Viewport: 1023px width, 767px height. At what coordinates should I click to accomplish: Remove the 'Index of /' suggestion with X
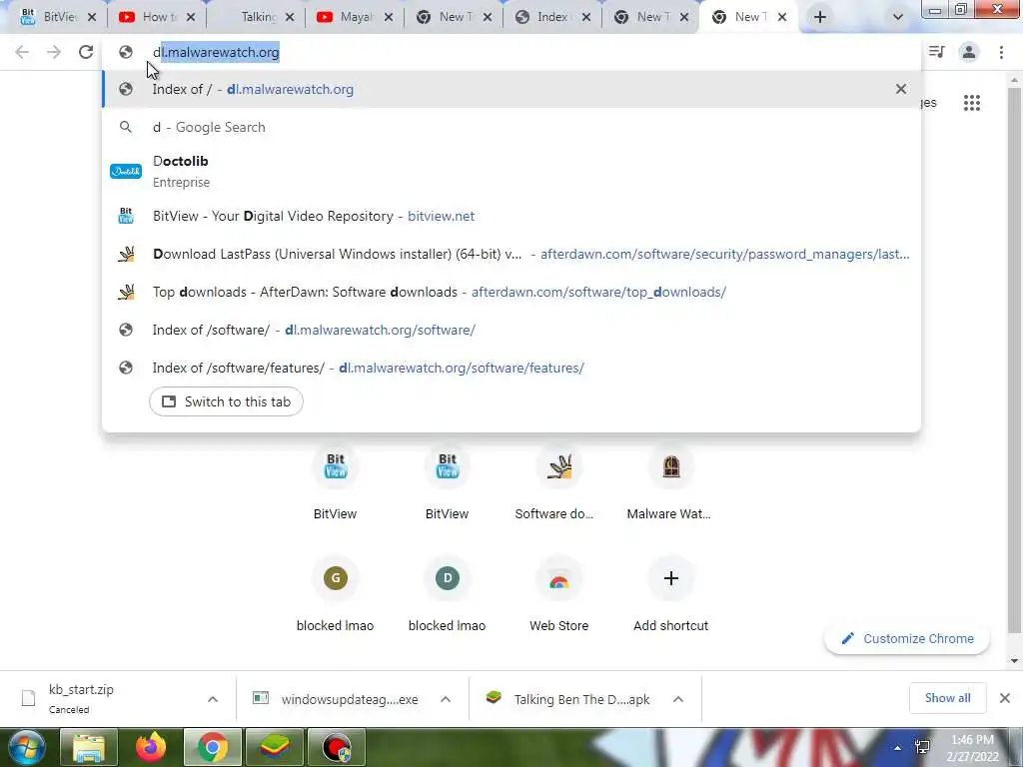tap(901, 89)
